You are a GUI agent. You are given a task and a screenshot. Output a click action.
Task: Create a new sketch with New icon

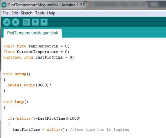click(26, 22)
